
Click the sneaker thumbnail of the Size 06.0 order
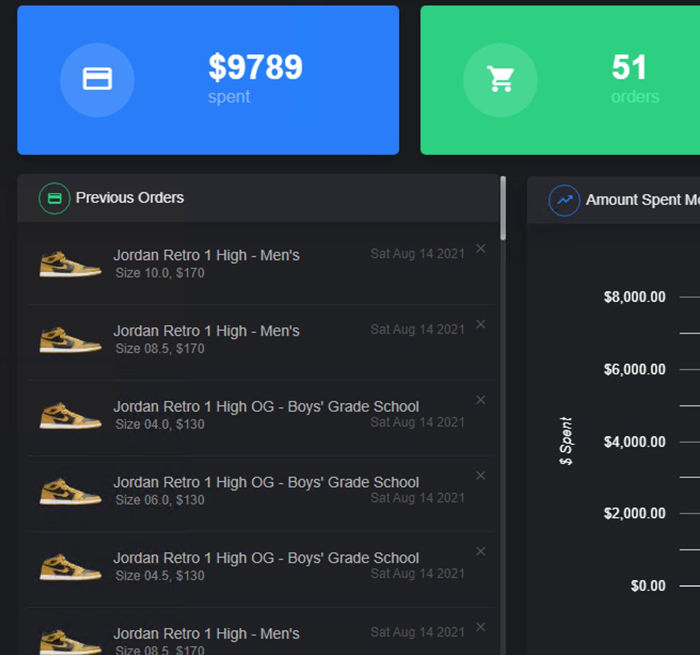pyautogui.click(x=70, y=492)
